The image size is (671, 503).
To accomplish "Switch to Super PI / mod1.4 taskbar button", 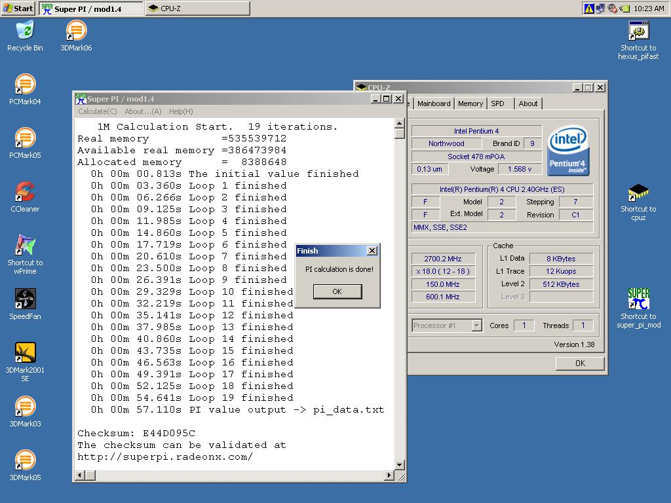I will pyautogui.click(x=90, y=8).
